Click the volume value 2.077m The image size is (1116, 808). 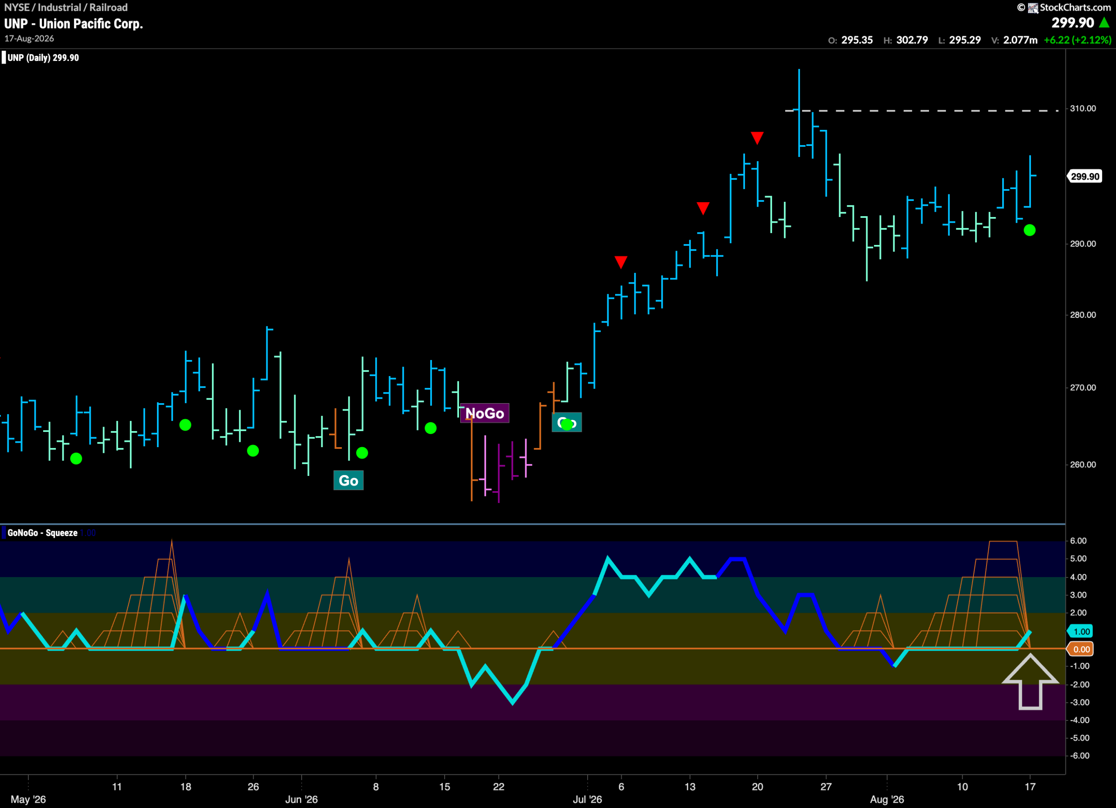(1021, 41)
